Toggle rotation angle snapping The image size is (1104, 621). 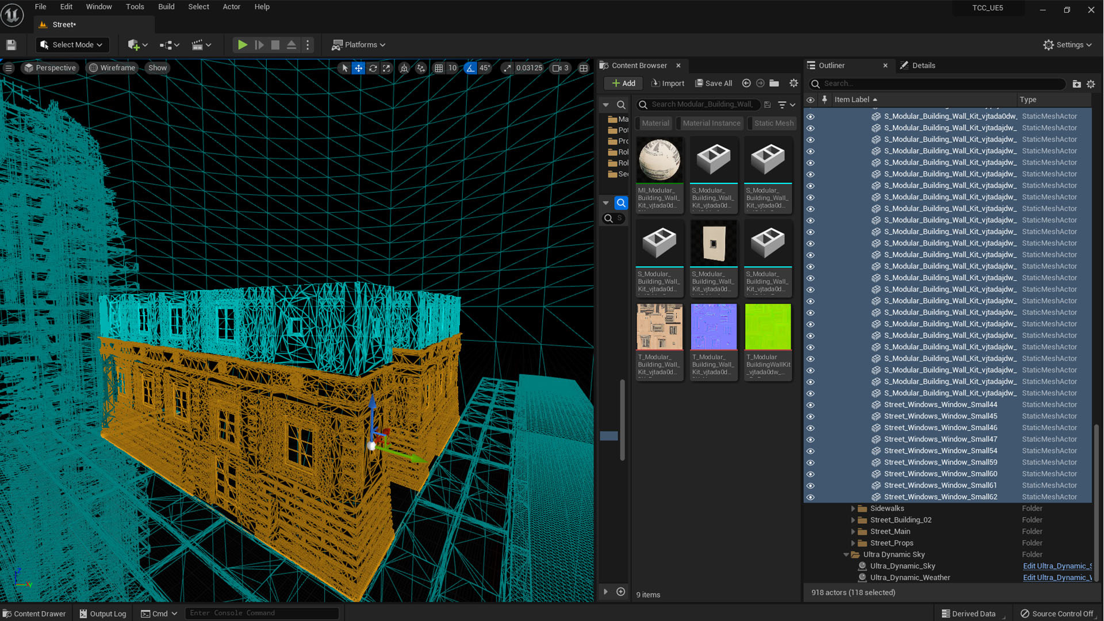pos(470,68)
